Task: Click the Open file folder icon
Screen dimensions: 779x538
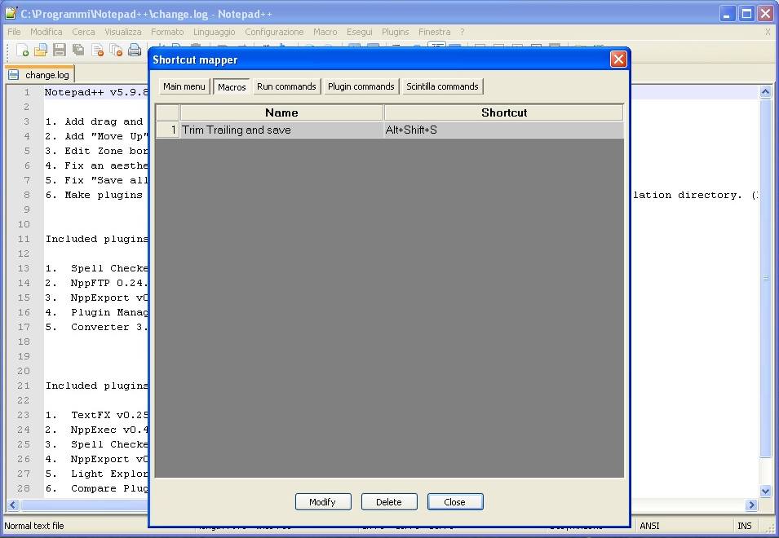Action: point(41,51)
